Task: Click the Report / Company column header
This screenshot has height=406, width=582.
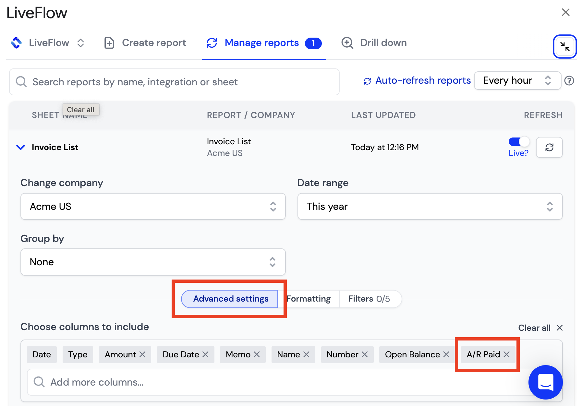Action: [251, 115]
